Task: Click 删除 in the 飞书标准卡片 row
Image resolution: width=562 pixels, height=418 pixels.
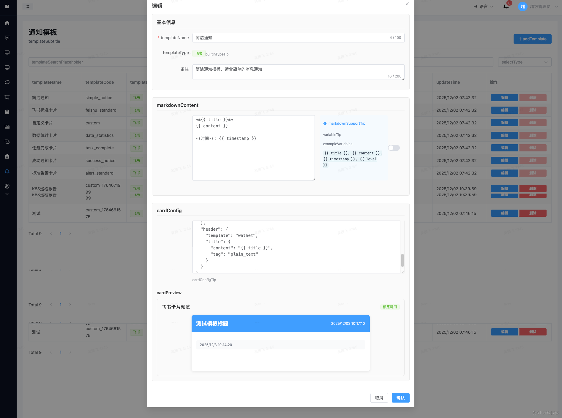Action: [533, 110]
